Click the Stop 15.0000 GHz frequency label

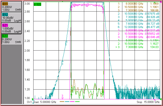click(x=148, y=102)
